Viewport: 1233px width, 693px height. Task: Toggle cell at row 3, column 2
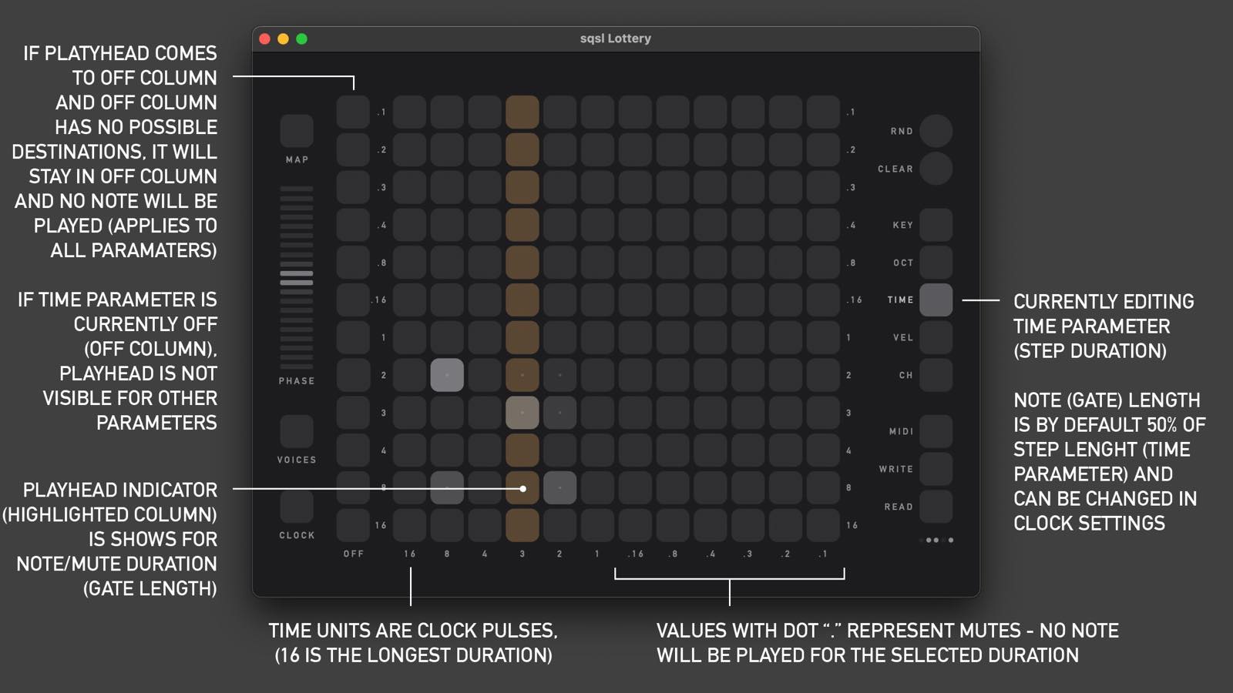(560, 413)
